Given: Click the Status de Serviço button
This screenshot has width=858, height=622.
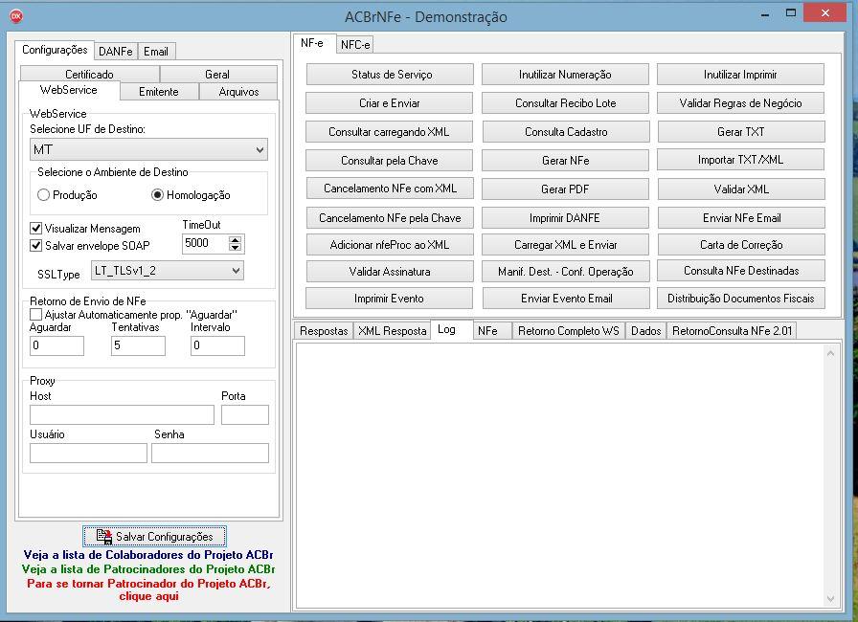Looking at the screenshot, I should click(390, 75).
